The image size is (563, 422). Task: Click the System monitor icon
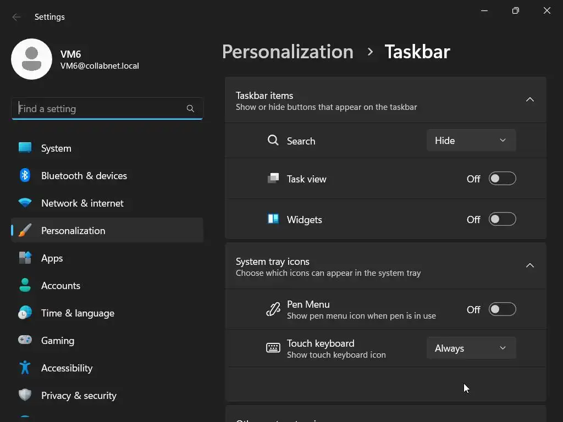tap(25, 148)
